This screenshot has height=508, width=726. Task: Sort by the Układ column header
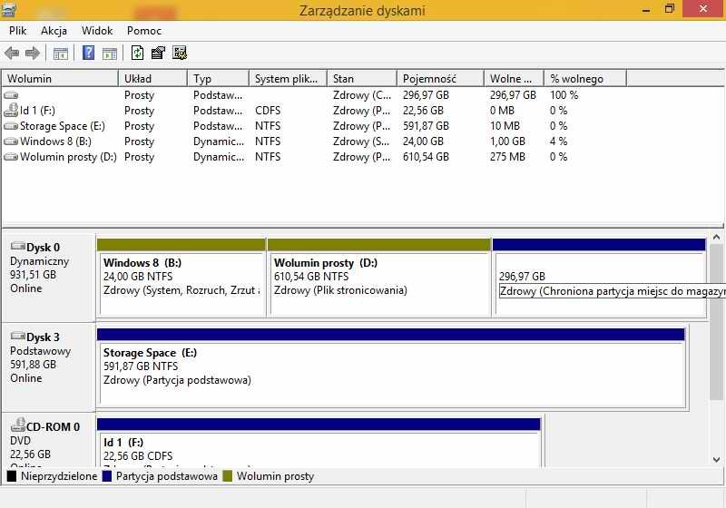pos(153,79)
